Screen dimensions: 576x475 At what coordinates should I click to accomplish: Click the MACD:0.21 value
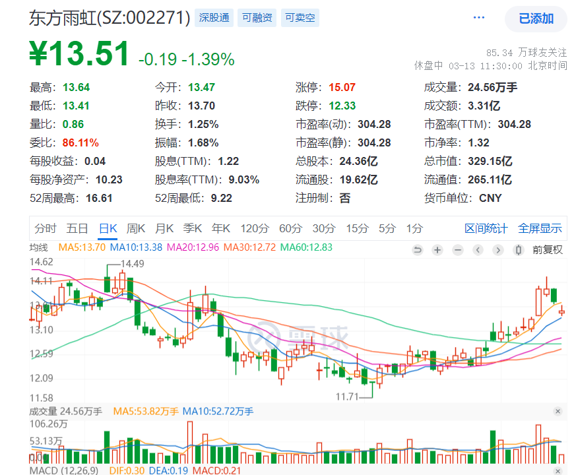tap(216, 470)
